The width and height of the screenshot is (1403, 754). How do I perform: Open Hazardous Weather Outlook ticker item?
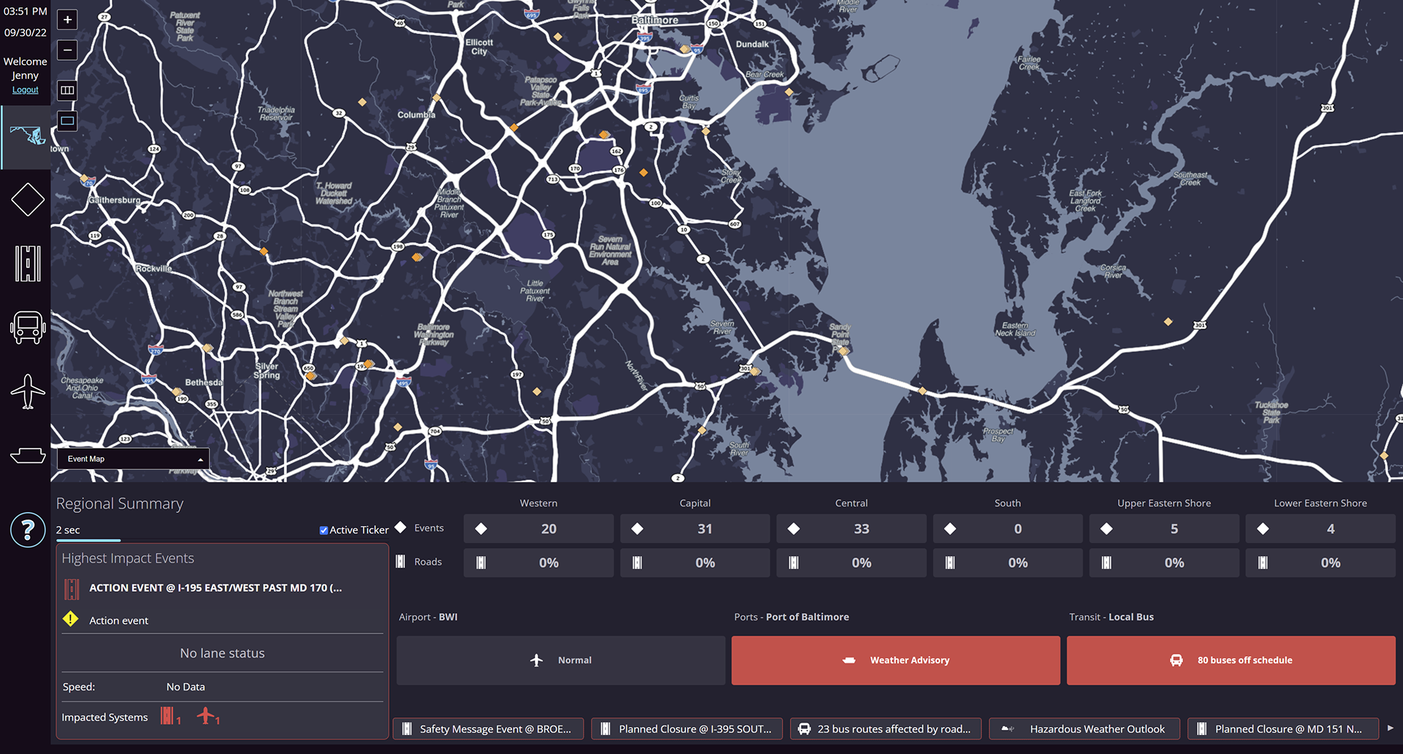coord(1084,728)
